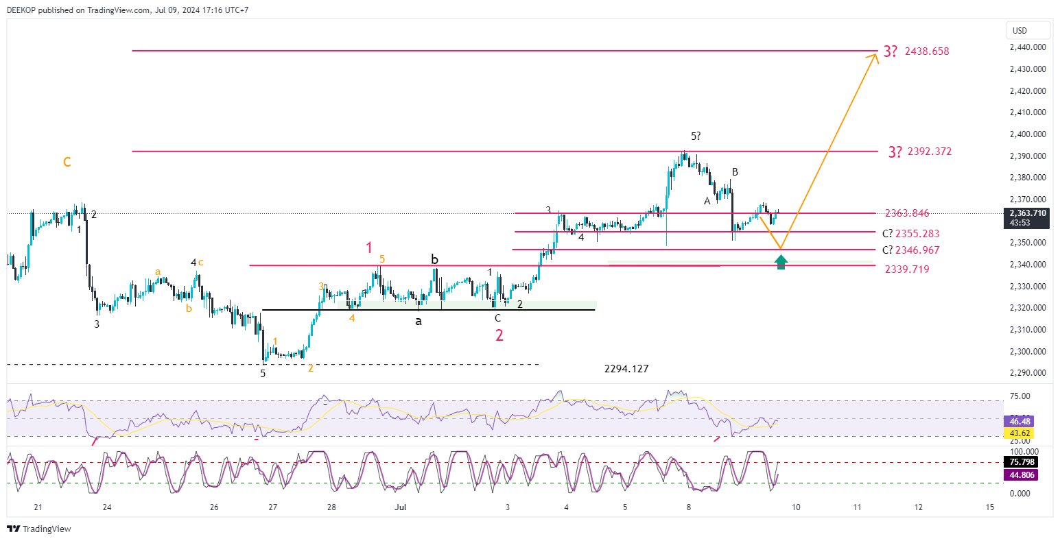Select the pink wave 2 label
The image size is (1060, 541).
tap(499, 335)
